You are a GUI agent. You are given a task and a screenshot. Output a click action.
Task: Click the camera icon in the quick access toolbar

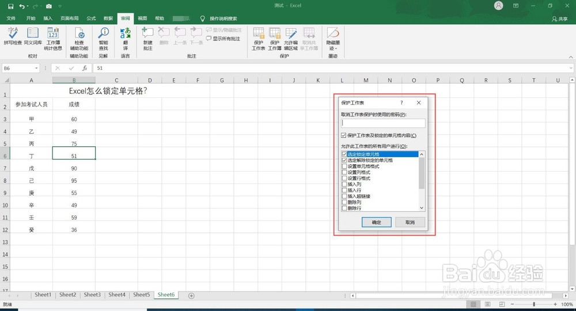point(49,6)
